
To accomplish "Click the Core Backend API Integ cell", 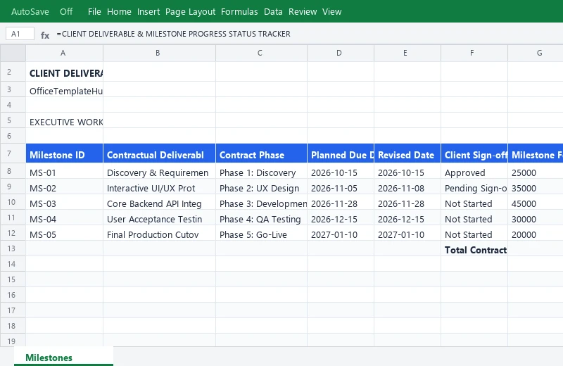I will 160,203.
